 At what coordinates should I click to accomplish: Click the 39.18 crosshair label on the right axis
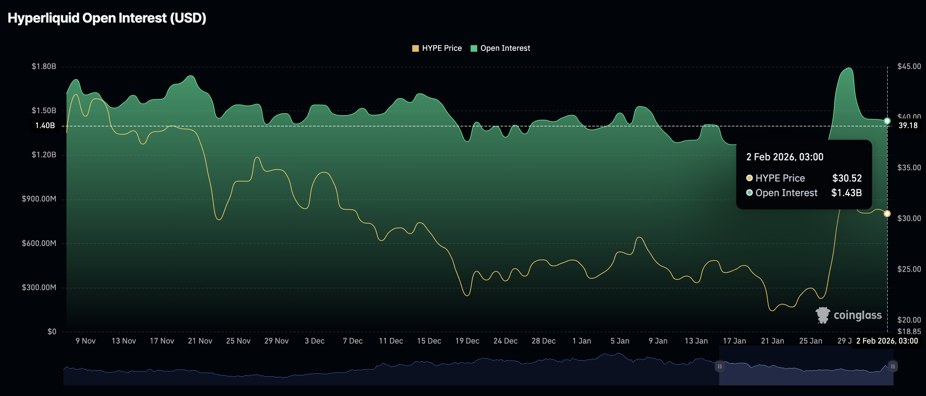click(908, 126)
